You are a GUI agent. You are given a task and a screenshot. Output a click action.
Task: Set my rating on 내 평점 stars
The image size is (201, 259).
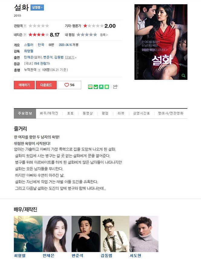coord(87,35)
